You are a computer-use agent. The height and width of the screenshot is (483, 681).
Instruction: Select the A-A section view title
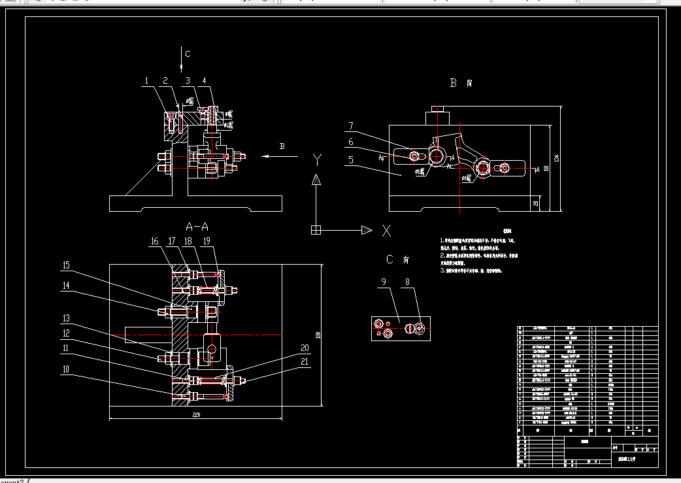(x=197, y=227)
